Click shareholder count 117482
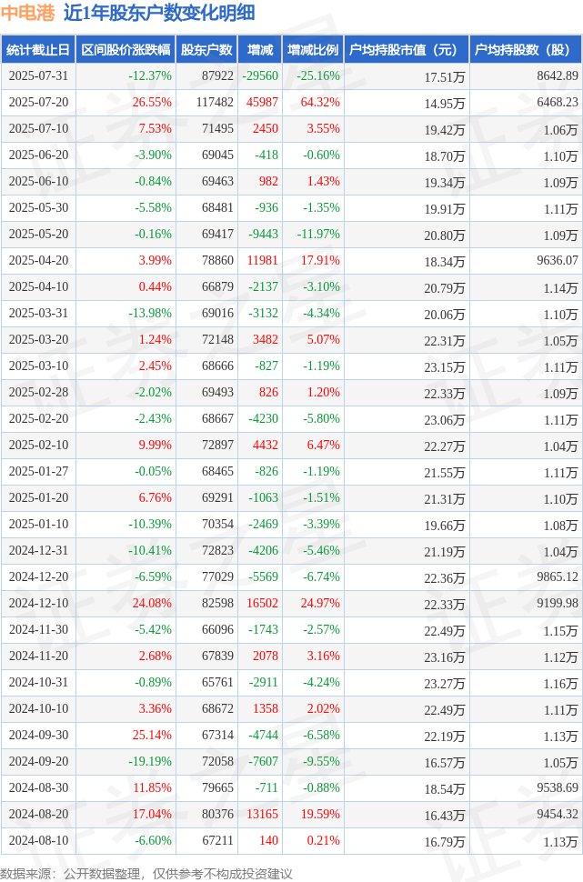Image resolution: width=583 pixels, height=882 pixels. click(x=215, y=103)
